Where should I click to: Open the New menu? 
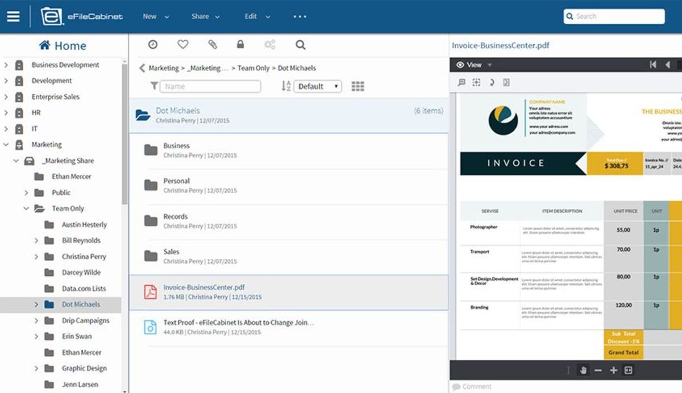click(x=151, y=16)
